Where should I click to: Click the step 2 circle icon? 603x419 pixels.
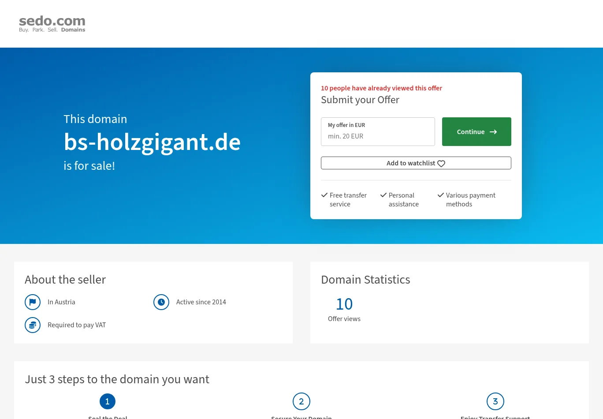point(301,401)
